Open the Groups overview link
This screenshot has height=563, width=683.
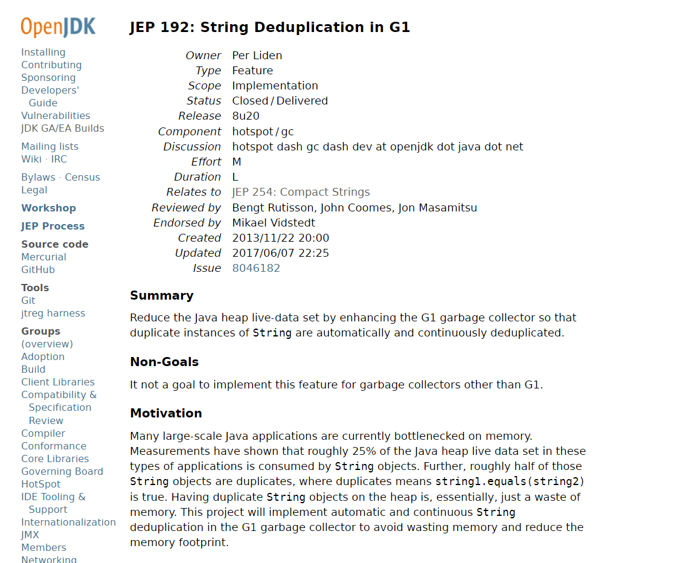(47, 344)
